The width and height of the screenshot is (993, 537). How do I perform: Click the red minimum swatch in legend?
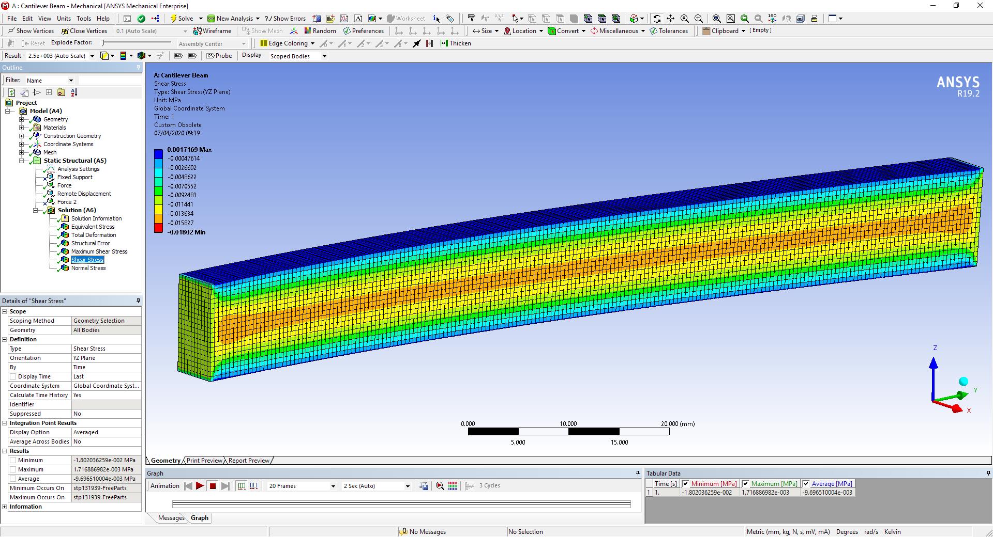158,228
